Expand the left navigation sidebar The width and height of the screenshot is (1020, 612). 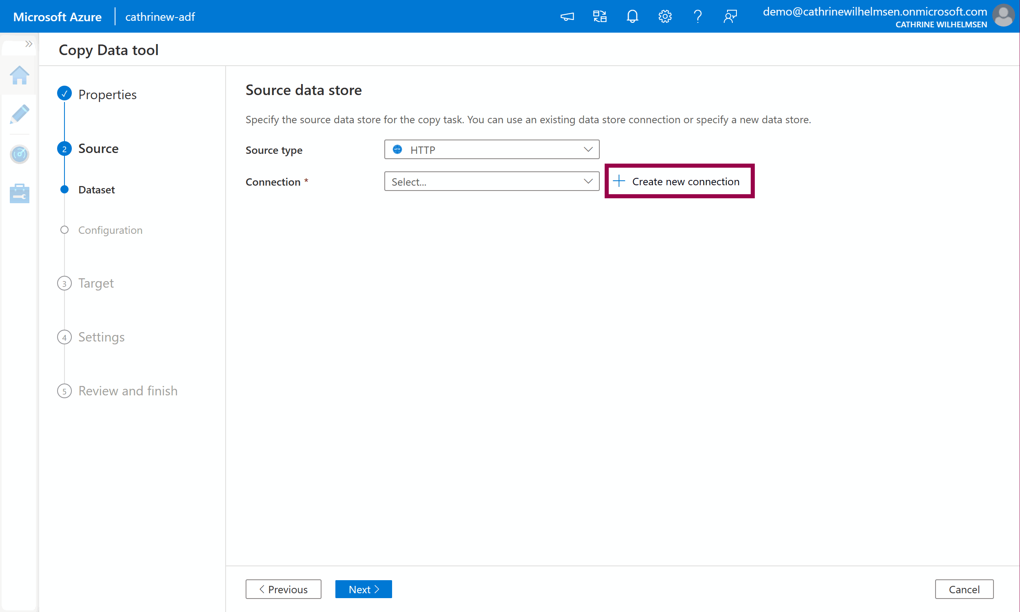pos(29,44)
